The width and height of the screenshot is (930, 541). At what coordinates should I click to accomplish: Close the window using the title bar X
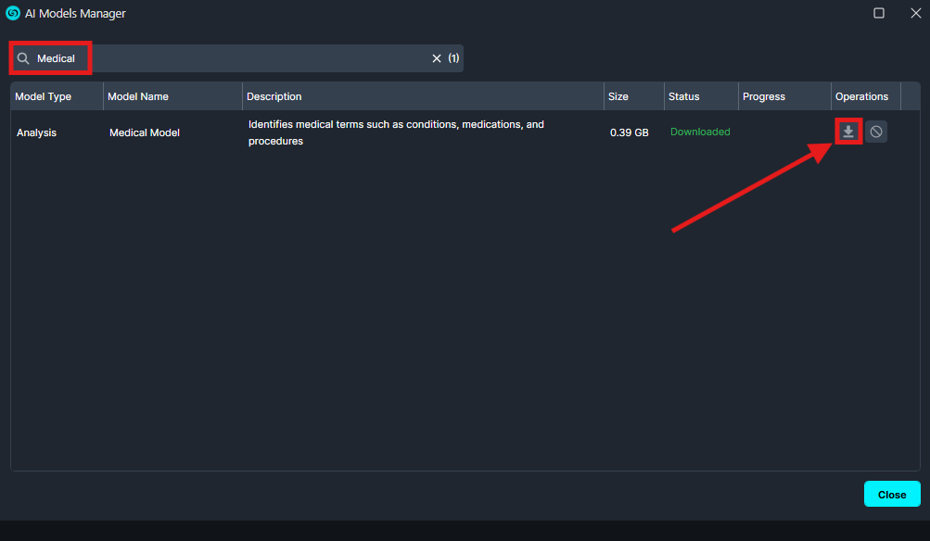[x=915, y=13]
